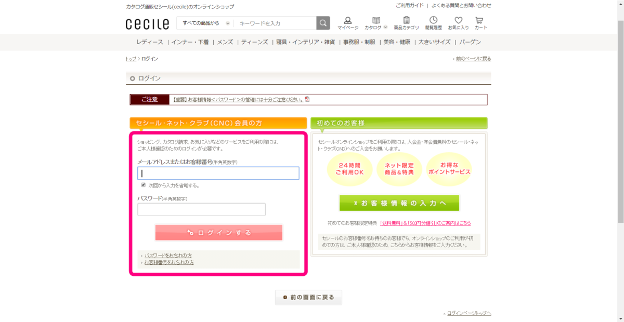This screenshot has width=624, height=322.
Task: Open すべての商品から search scope dropdown
Action: (x=205, y=23)
